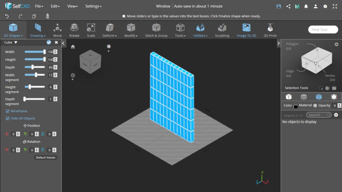Click the home view icon in viewport
The height and width of the screenshot is (192, 342).
tap(73, 47)
